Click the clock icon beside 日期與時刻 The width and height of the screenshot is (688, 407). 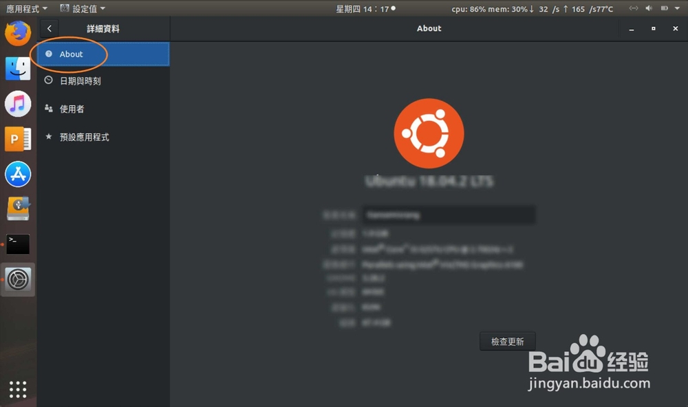[x=49, y=80]
